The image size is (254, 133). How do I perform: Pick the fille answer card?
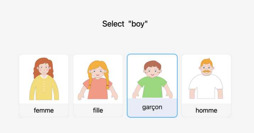click(98, 86)
